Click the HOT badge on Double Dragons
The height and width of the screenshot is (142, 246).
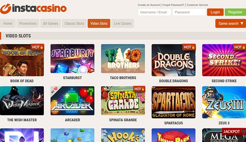[x=189, y=47]
